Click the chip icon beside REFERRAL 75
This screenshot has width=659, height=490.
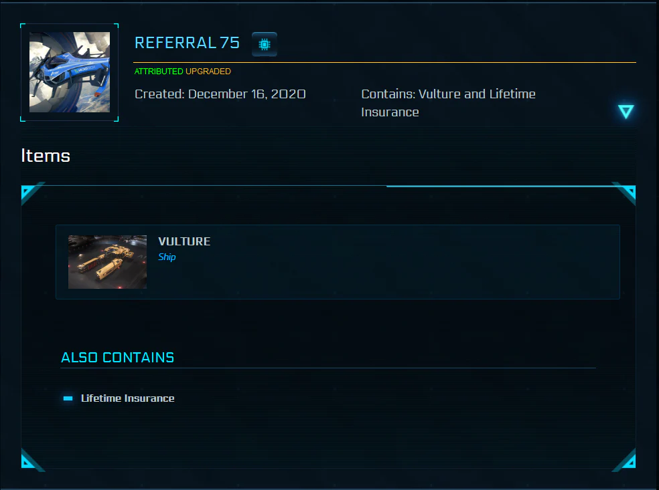(x=265, y=44)
